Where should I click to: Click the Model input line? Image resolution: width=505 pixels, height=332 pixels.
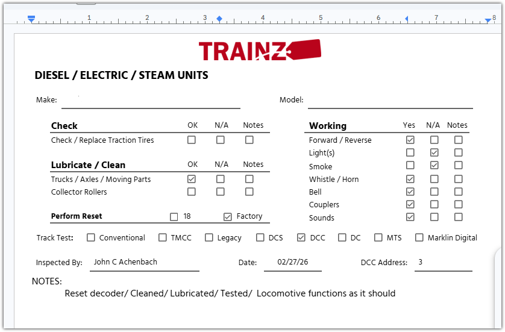pyautogui.click(x=390, y=102)
